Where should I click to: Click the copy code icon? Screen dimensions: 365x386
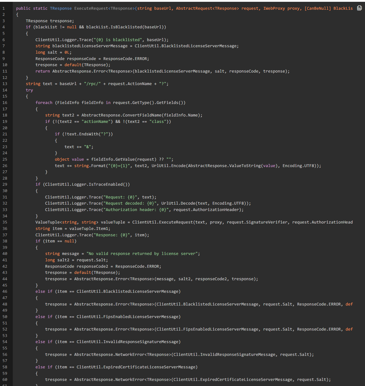(x=359, y=8)
